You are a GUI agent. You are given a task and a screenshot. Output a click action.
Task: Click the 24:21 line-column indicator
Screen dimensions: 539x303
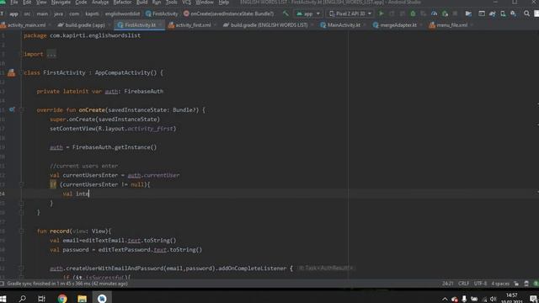(x=447, y=284)
